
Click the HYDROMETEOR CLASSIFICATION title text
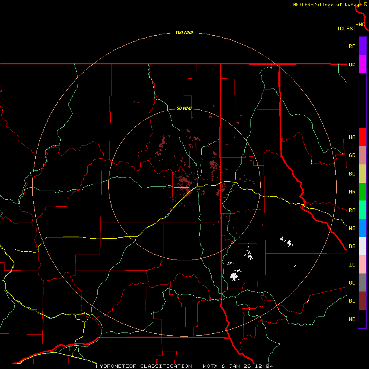point(144,366)
